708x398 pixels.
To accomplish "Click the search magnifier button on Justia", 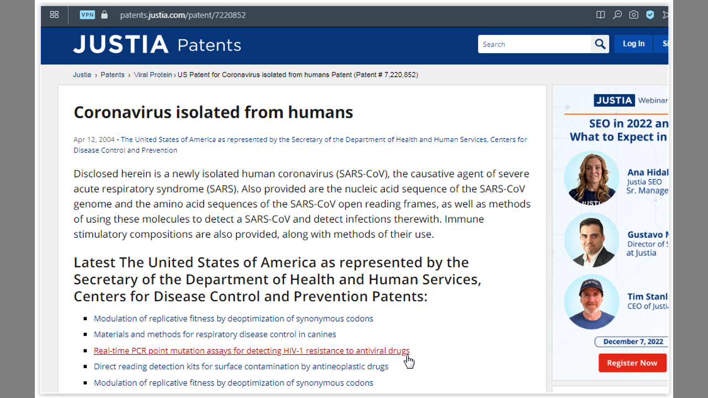I will tap(600, 44).
